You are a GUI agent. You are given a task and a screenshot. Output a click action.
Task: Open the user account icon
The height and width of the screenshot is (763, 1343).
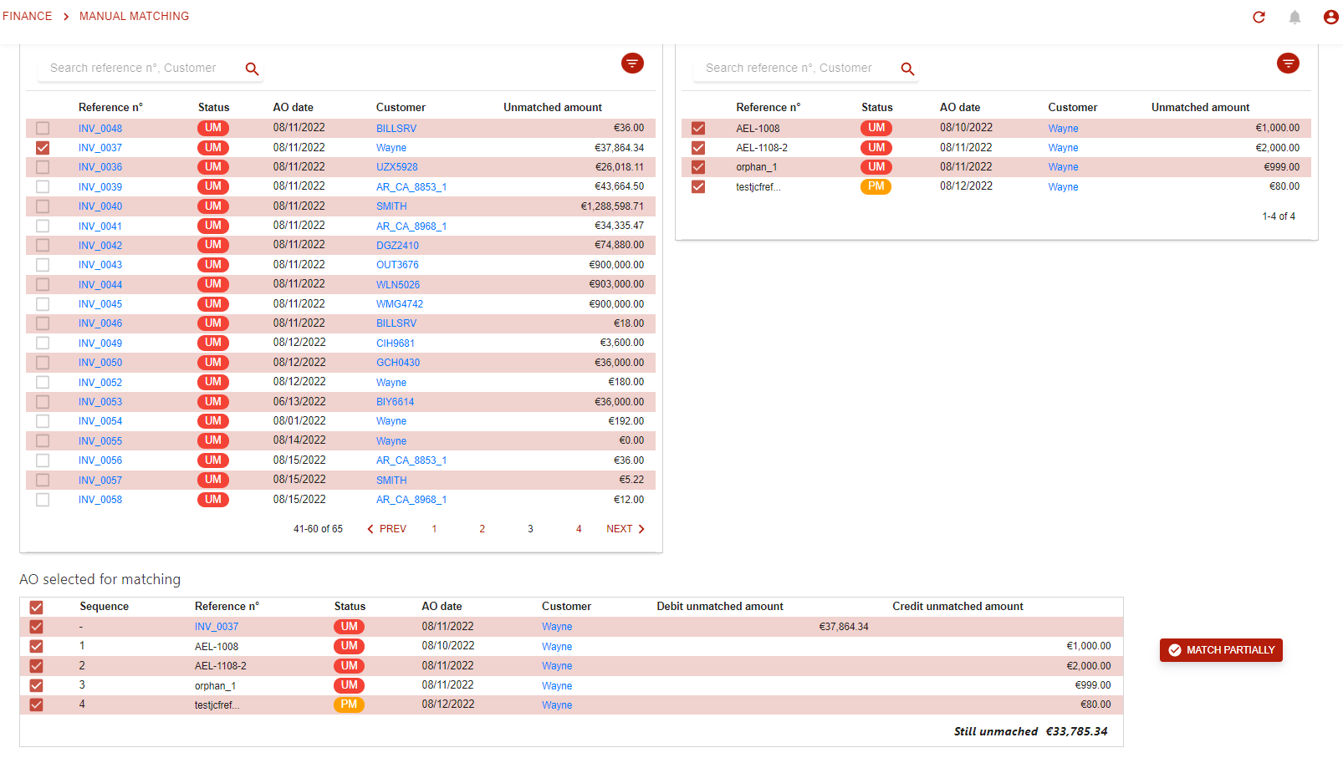pyautogui.click(x=1330, y=17)
